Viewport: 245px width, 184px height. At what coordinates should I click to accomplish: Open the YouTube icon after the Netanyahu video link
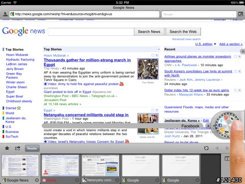point(127,141)
